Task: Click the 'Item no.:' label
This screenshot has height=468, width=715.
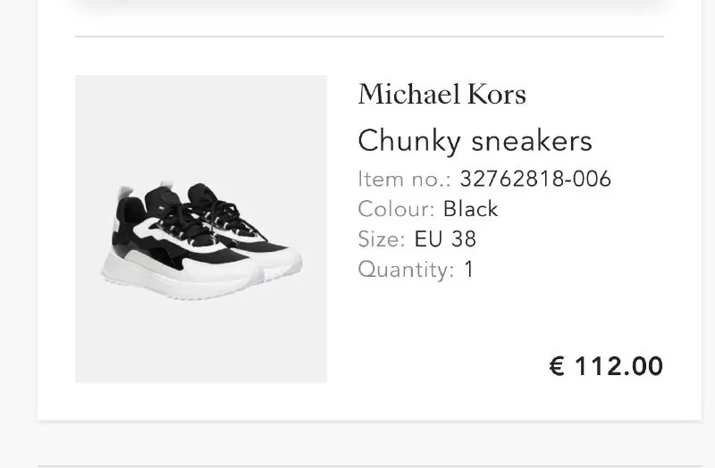Action: point(405,179)
